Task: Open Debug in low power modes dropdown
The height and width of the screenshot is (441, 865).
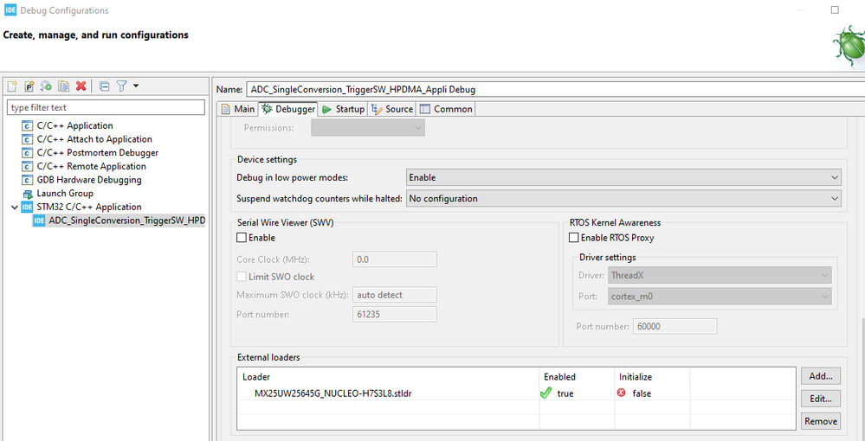Action: click(x=623, y=177)
